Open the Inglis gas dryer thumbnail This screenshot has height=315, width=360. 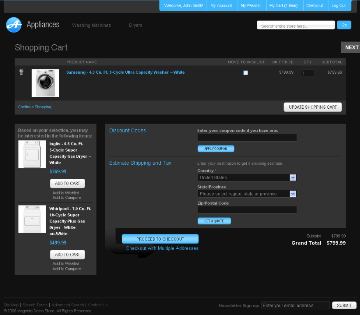[32, 154]
